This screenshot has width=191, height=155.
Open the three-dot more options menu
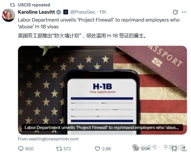(184, 12)
